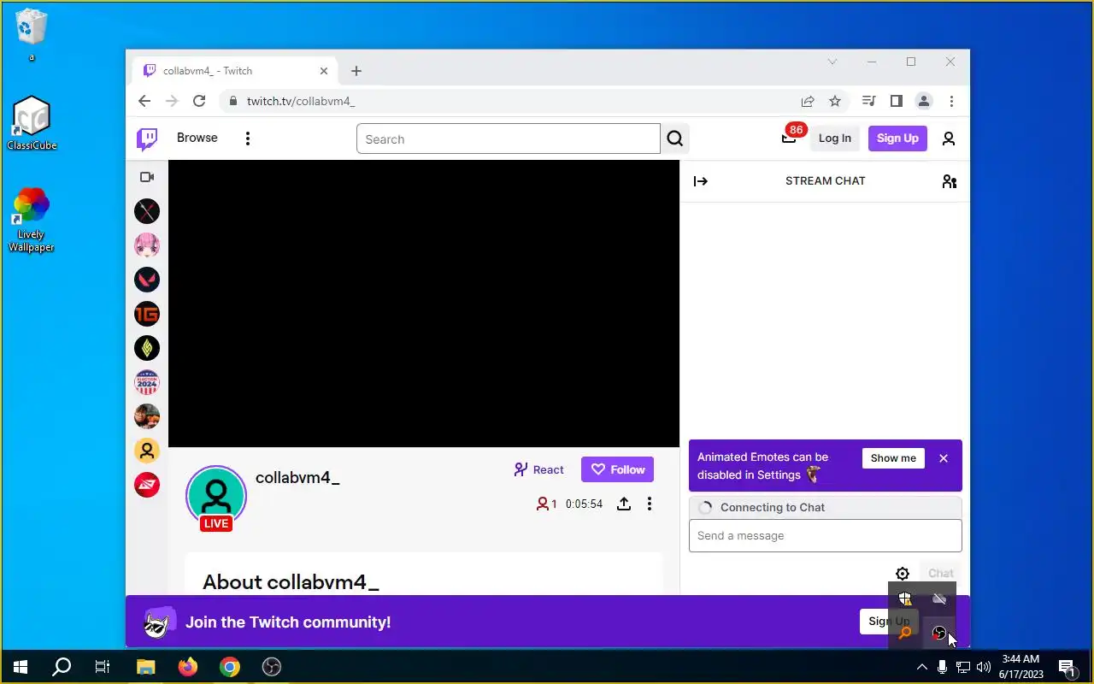Click the OneDrive cloud tray icon
The width and height of the screenshot is (1094, 684).
coord(939,598)
